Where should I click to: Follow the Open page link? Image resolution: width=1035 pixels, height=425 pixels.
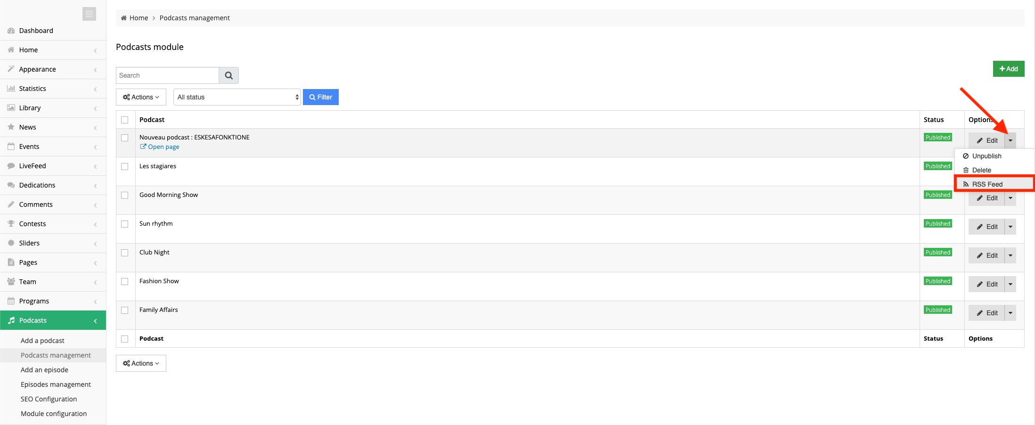(x=163, y=147)
